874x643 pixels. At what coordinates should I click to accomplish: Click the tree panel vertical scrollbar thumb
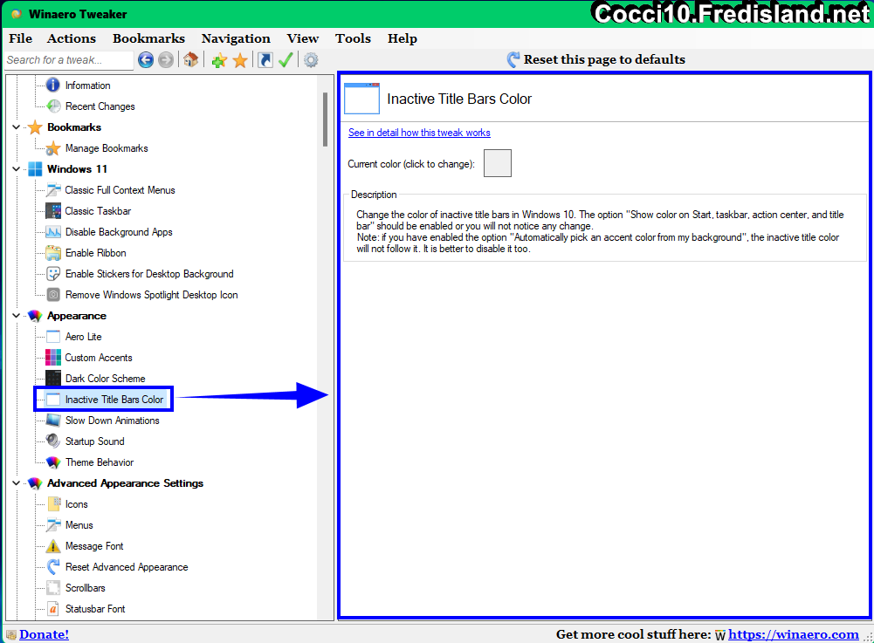(325, 120)
